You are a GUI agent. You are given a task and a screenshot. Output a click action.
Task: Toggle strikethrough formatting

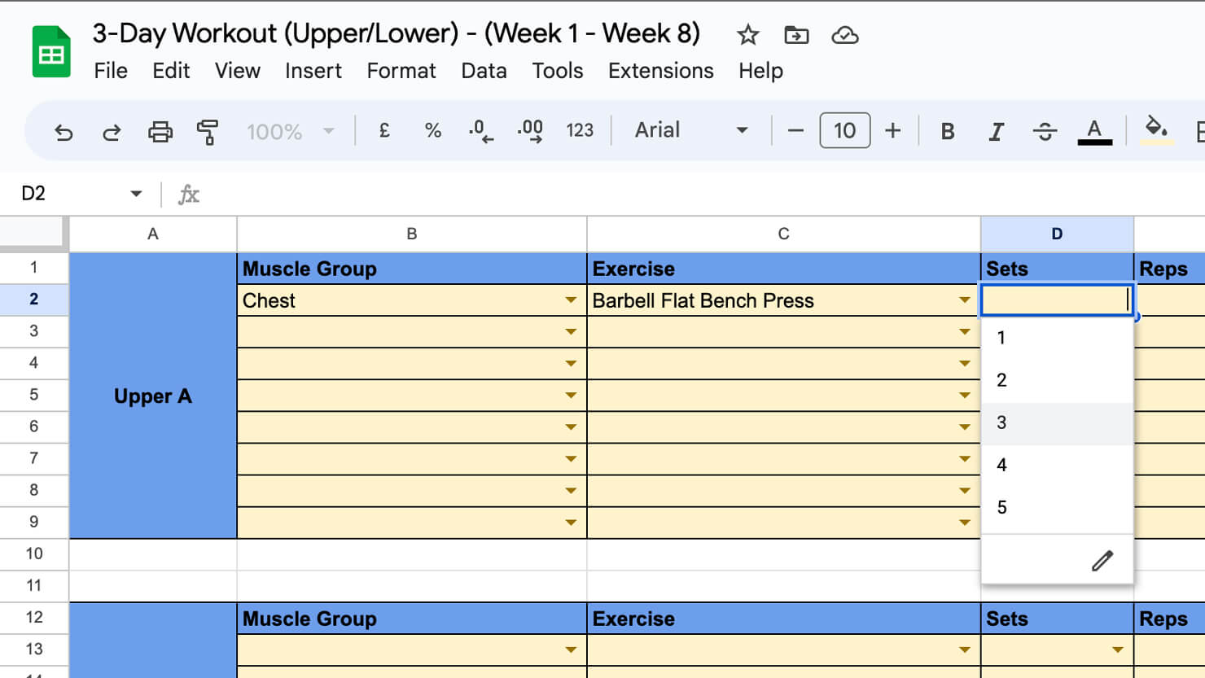click(1045, 131)
